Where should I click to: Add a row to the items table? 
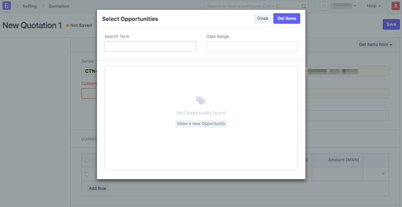pos(97,188)
